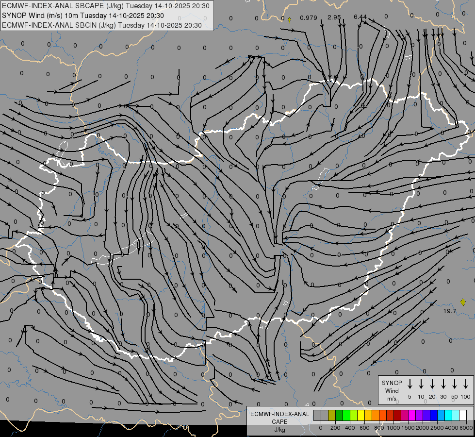The height and width of the screenshot is (437, 475).
Task: Click the wind arrow above the 100 label
Action: point(466,384)
